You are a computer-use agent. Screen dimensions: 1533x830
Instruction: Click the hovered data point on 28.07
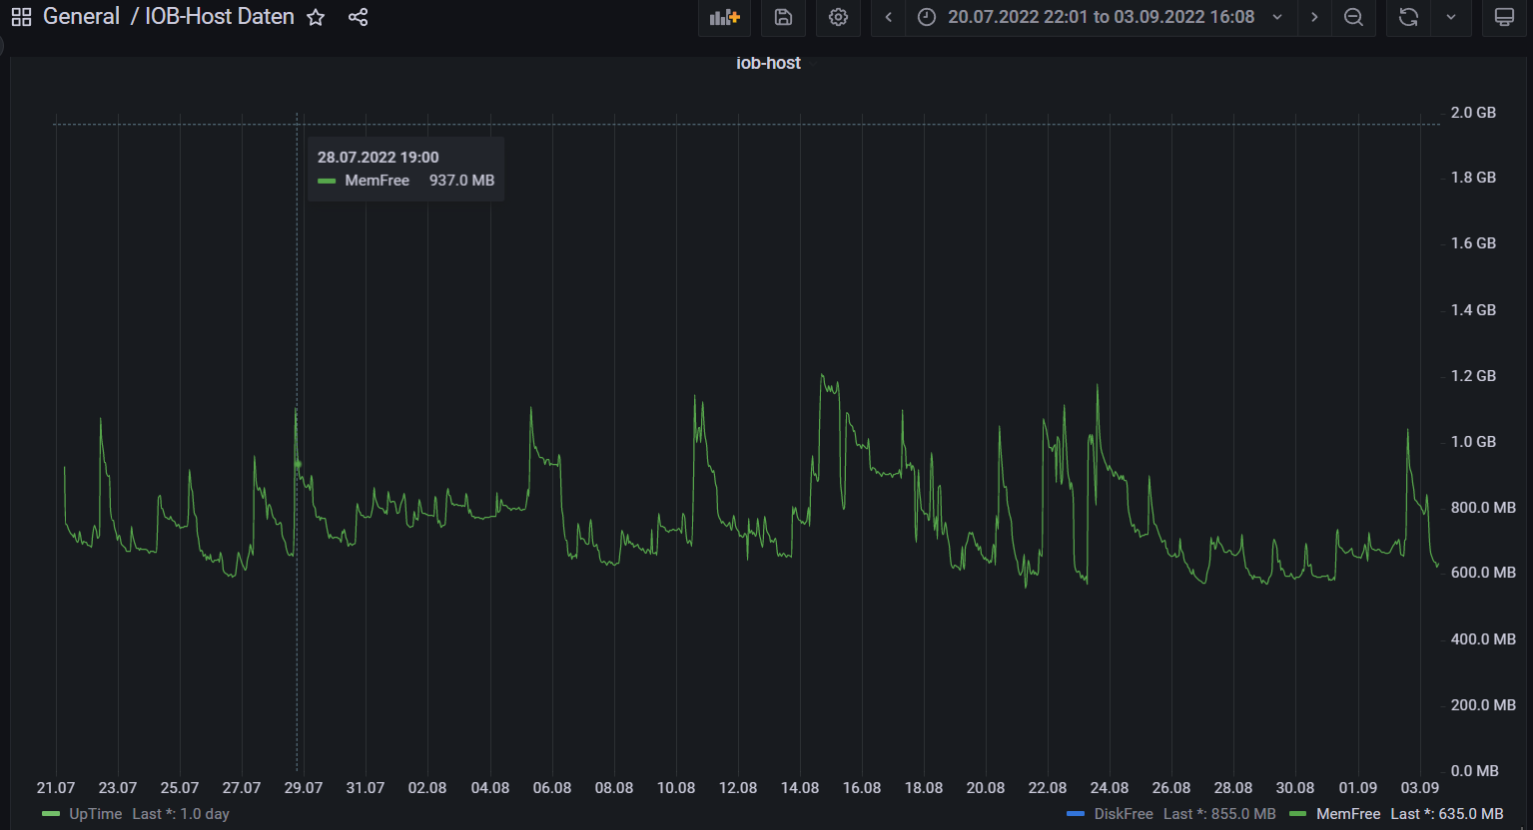(298, 464)
